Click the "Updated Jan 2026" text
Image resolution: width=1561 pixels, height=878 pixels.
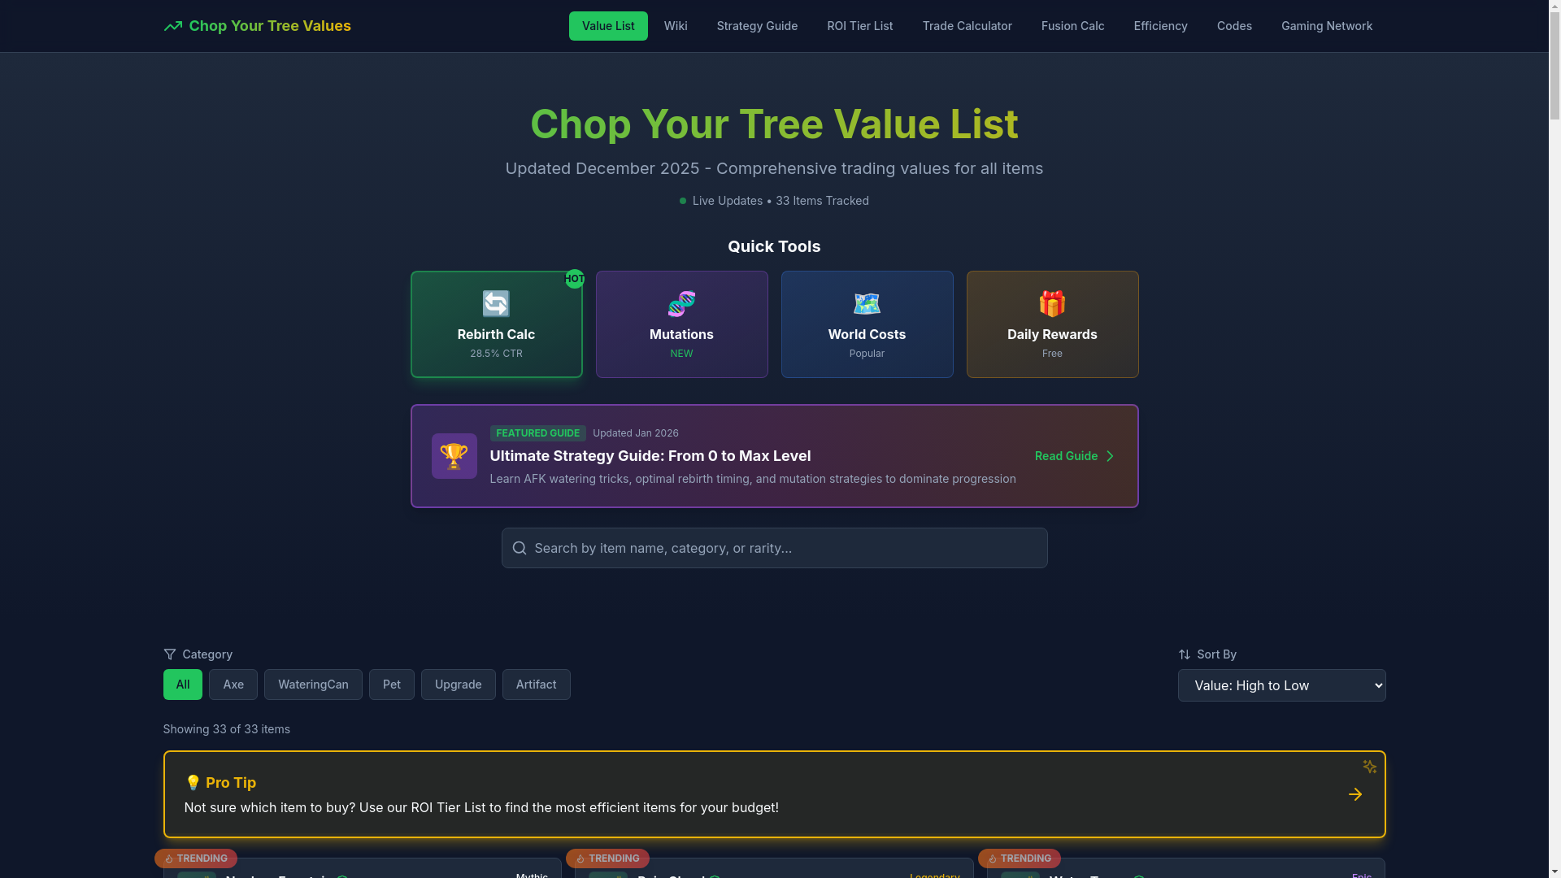(636, 433)
